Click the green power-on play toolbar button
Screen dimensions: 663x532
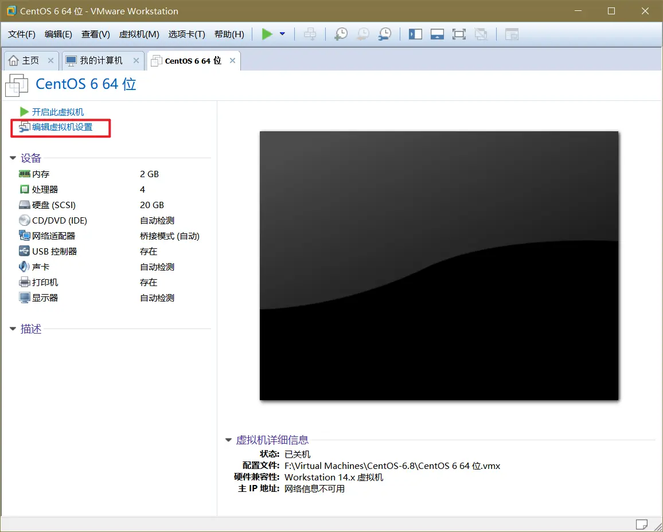267,34
